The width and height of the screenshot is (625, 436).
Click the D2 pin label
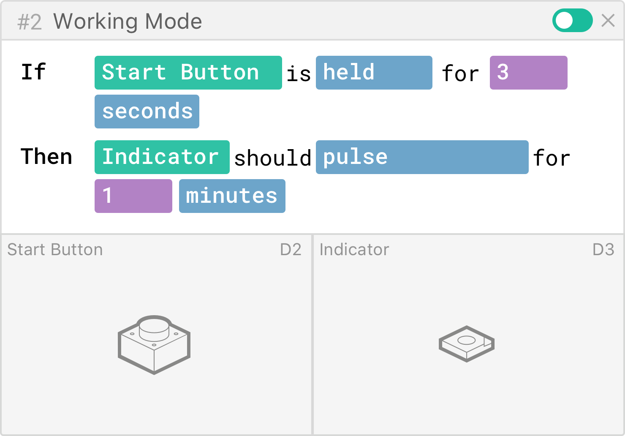coord(291,250)
